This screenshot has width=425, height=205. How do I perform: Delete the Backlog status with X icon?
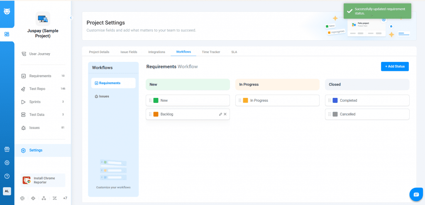(225, 114)
